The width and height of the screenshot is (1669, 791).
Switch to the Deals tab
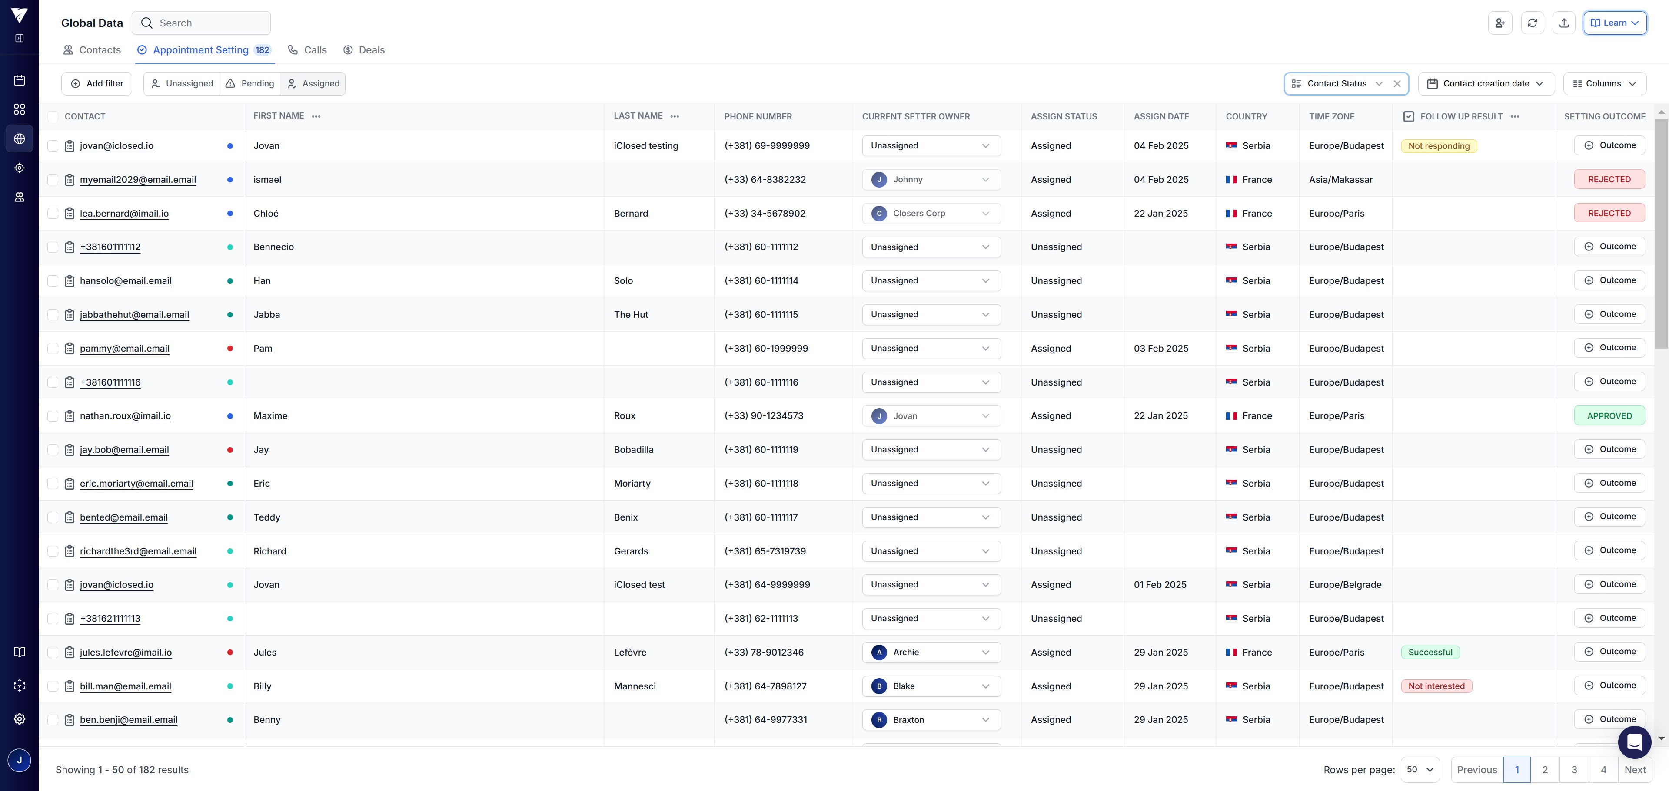[x=364, y=50]
